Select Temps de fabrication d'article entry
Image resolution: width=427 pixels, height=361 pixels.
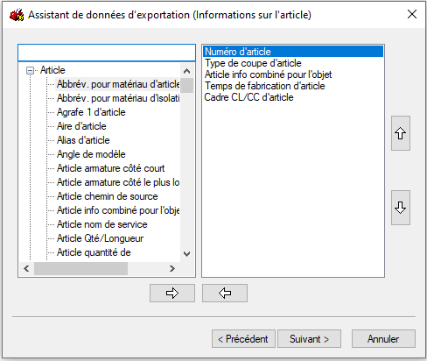pos(264,86)
